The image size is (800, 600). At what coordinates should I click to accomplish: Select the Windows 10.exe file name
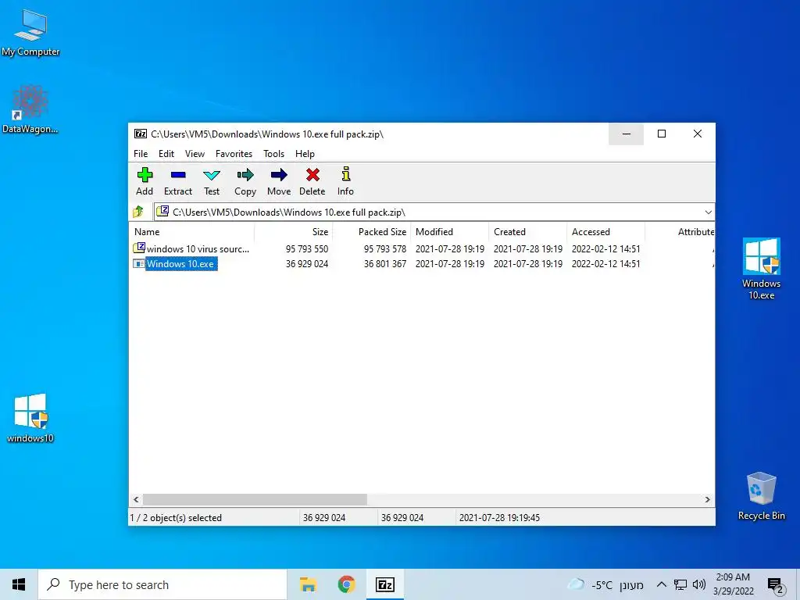click(x=180, y=264)
